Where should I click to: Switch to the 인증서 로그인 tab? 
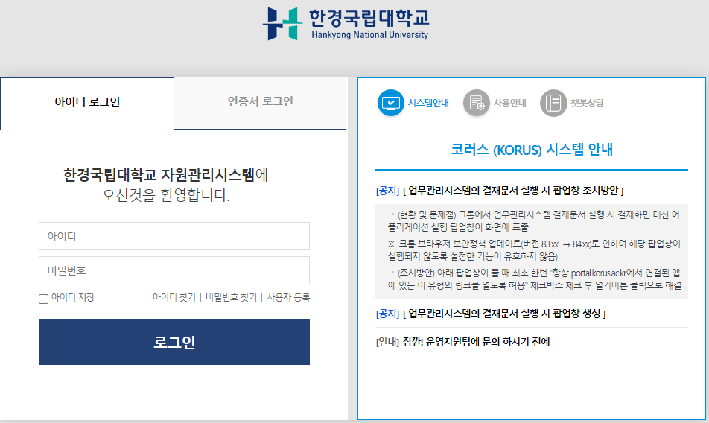[x=261, y=102]
